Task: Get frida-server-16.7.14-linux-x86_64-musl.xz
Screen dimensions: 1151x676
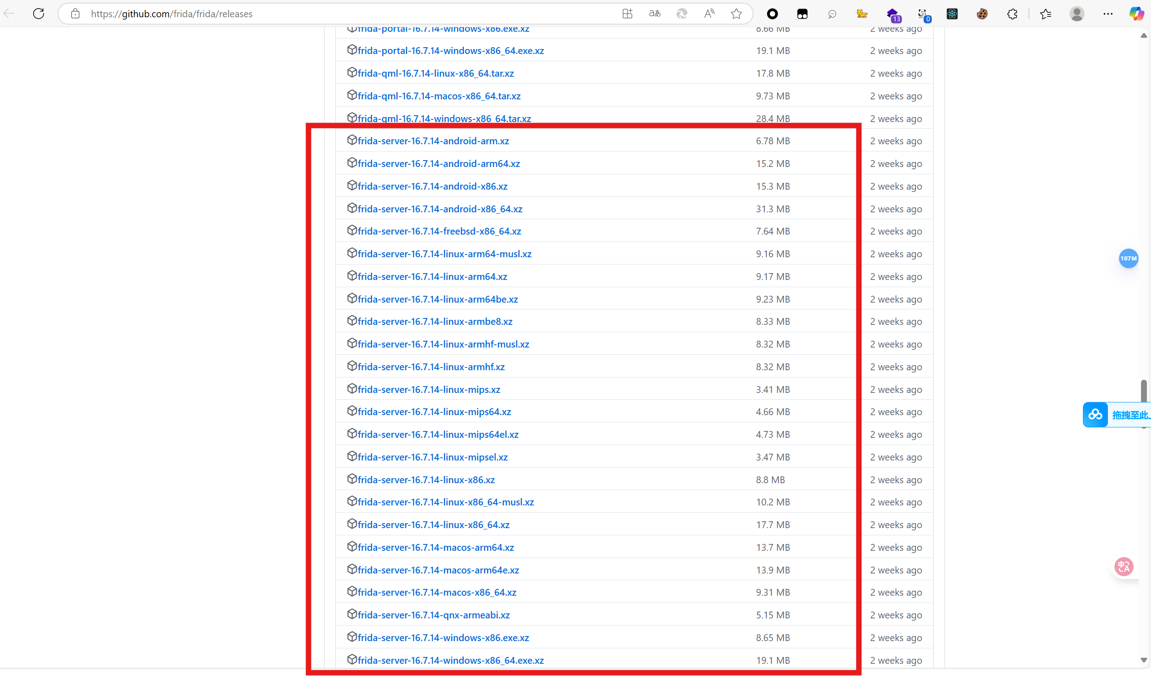Action: click(446, 502)
